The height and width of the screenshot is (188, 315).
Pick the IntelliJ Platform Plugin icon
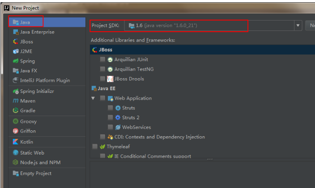coord(16,80)
